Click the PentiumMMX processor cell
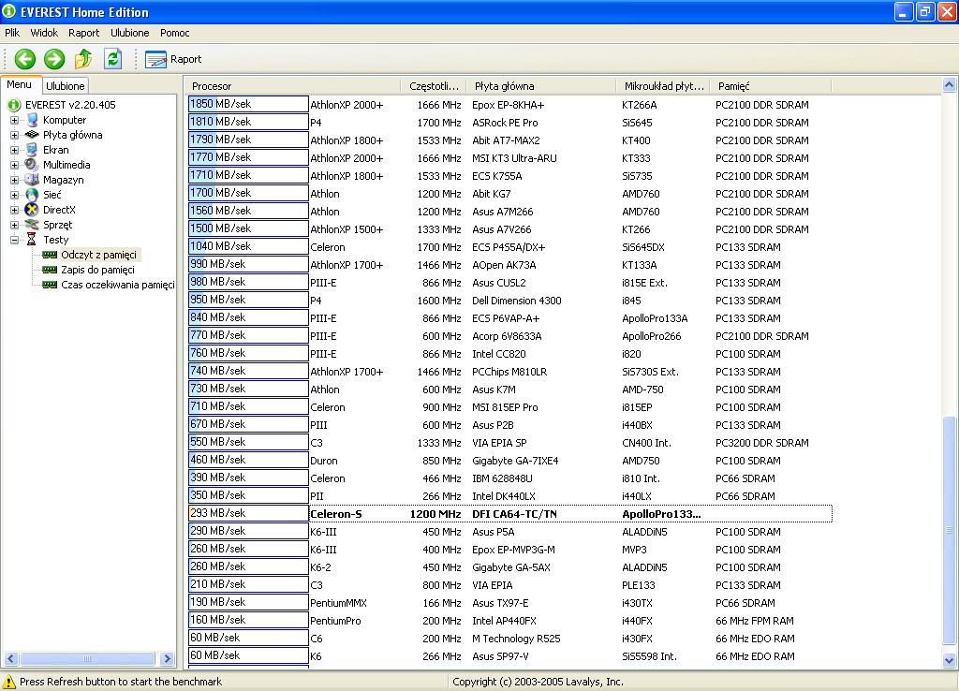 pos(338,603)
